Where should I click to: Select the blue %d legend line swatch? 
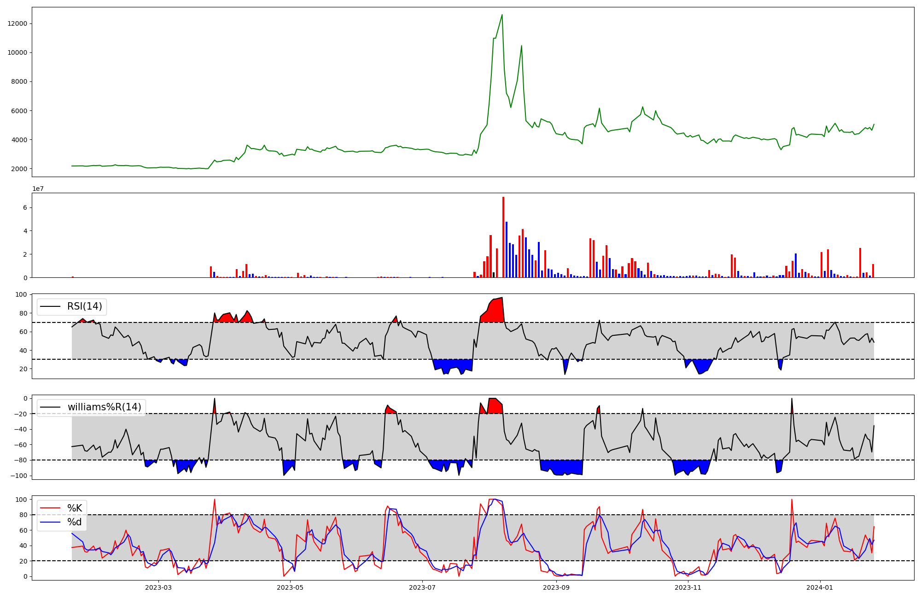[x=50, y=522]
